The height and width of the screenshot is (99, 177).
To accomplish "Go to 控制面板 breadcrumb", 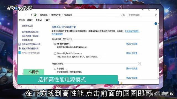I will [x=44, y=15].
